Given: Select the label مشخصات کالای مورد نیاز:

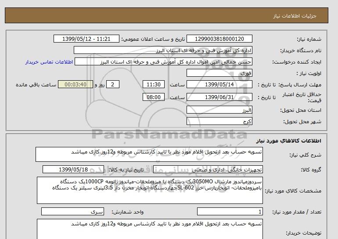Looking at the screenshot, I should pos(293,191).
